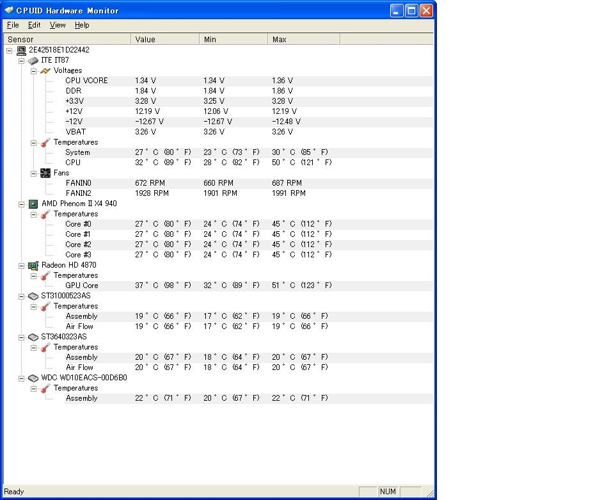Click the thermometer icon under ITE IT87
Image resolution: width=609 pixels, height=500 pixels.
click(x=45, y=142)
